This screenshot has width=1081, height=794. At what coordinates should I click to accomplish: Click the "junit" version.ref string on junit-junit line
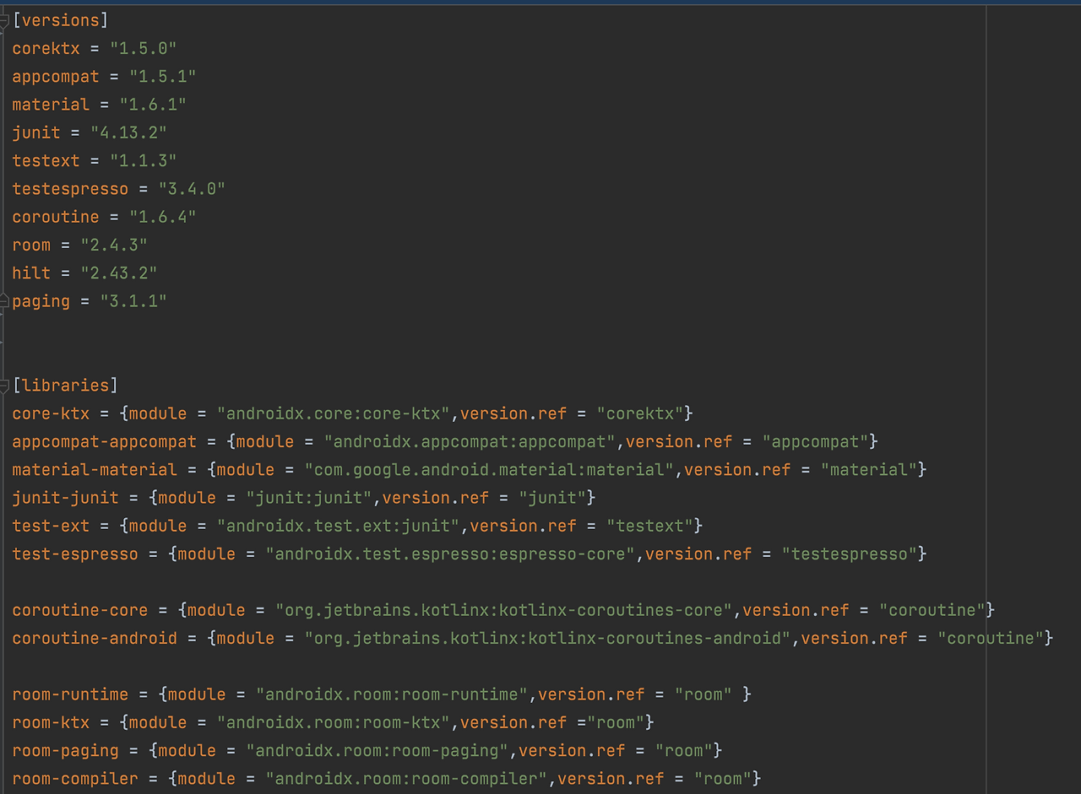pos(551,498)
